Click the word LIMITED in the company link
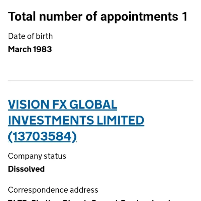The width and height of the screenshot is (201, 201). pos(122,120)
